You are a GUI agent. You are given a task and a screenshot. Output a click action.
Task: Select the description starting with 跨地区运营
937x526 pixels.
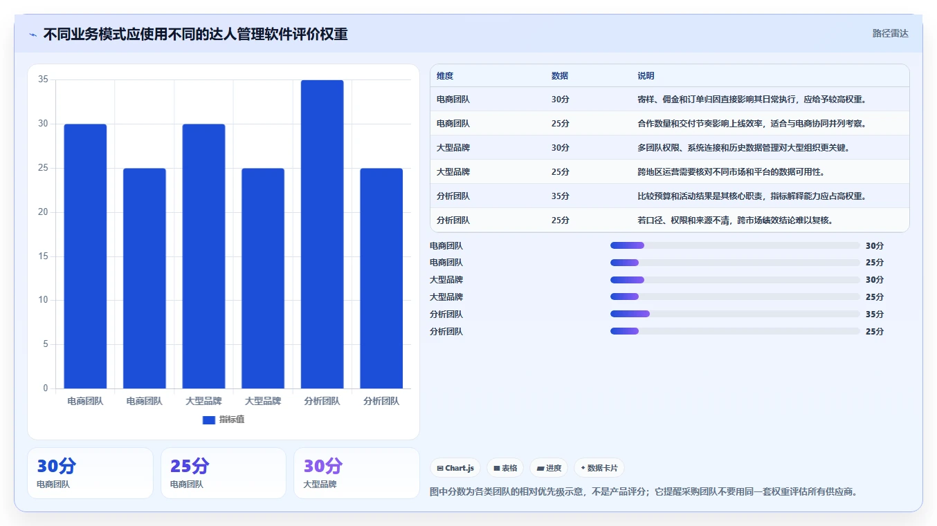tap(731, 172)
